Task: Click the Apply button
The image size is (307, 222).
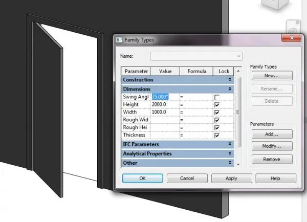Action: tap(231, 179)
